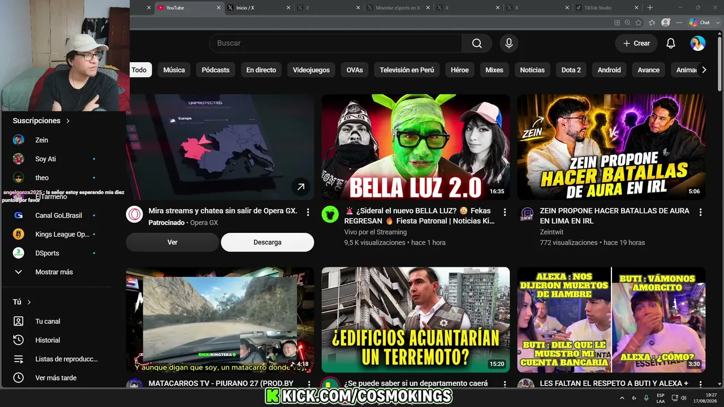
Task: Open the DSports channel avatar
Action: (19, 253)
